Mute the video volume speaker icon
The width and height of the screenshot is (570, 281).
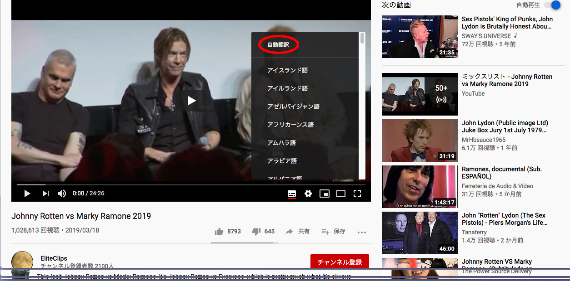pos(62,194)
